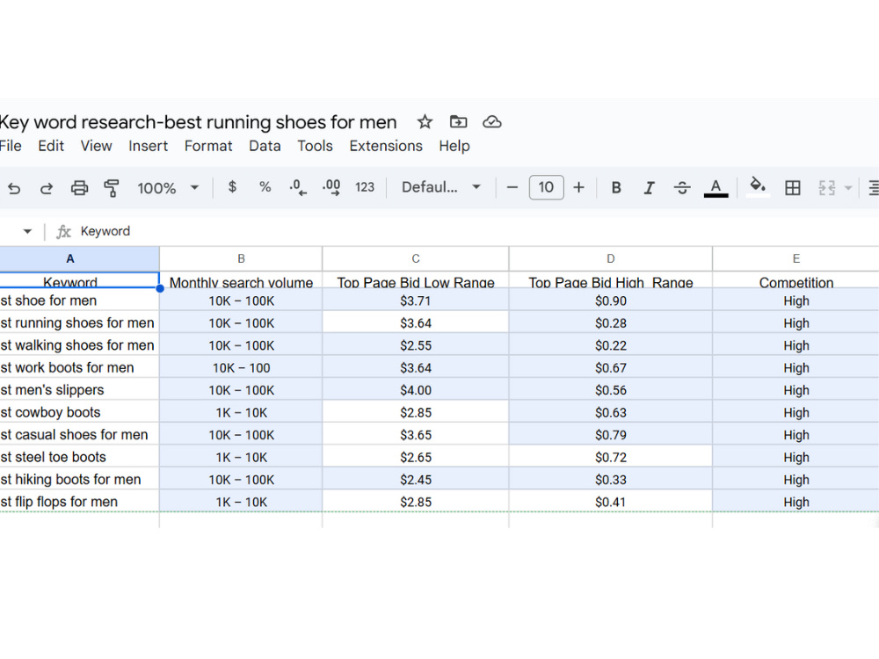Open the Data menu

tap(265, 146)
